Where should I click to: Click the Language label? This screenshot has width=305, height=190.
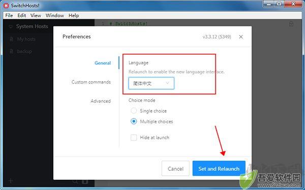pos(138,63)
